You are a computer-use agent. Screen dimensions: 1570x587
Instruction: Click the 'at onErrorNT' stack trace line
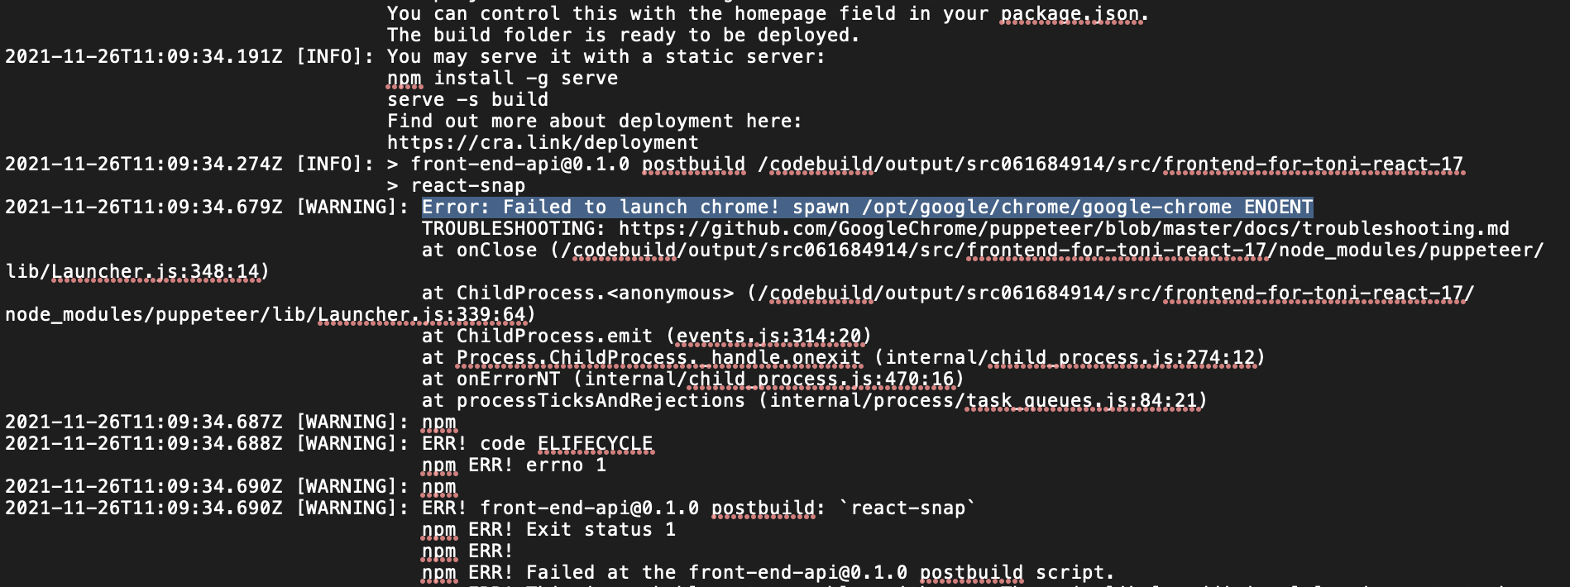click(692, 379)
